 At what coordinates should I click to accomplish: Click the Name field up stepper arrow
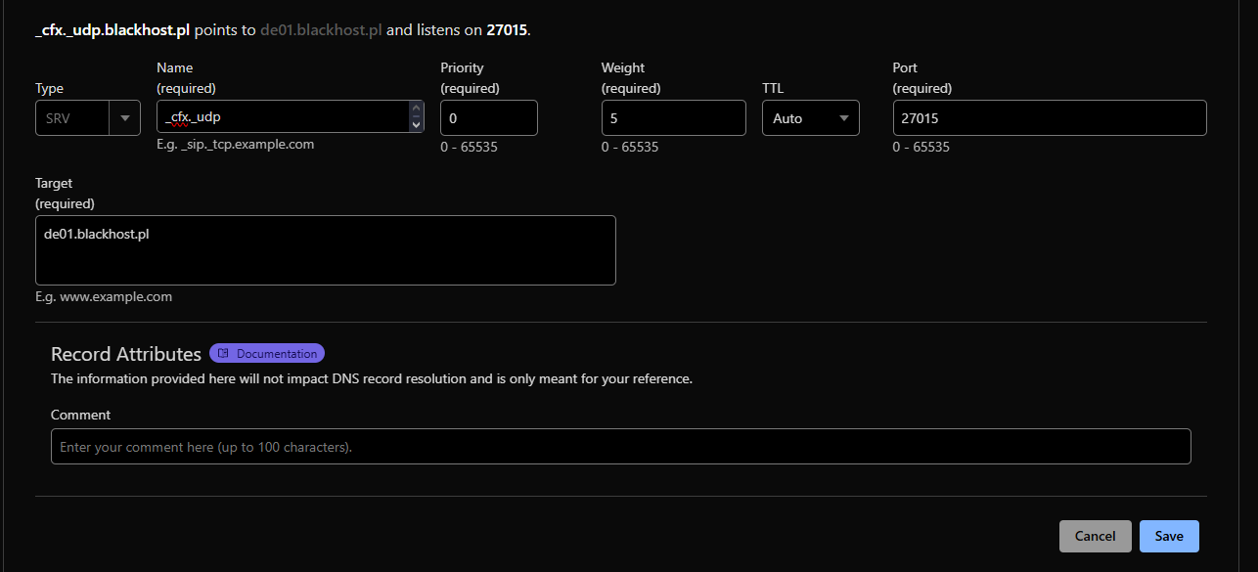[x=417, y=109]
